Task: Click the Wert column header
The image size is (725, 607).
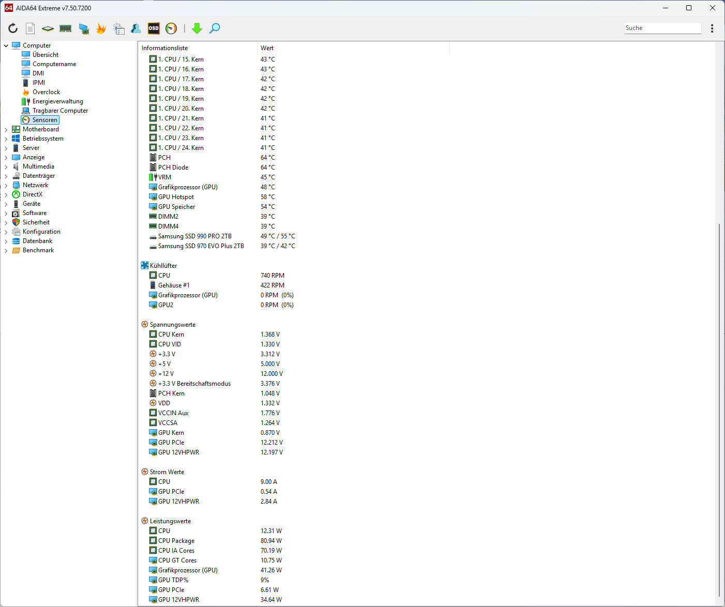Action: coord(353,48)
